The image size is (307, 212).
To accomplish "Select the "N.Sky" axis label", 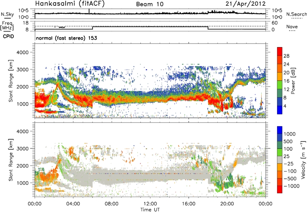I will (x=7, y=14).
